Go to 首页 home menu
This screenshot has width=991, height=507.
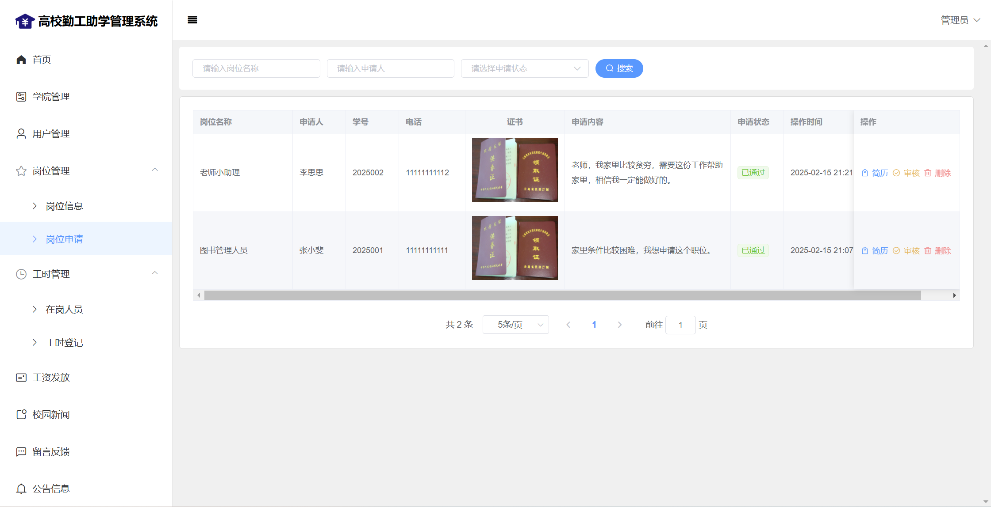coord(42,60)
